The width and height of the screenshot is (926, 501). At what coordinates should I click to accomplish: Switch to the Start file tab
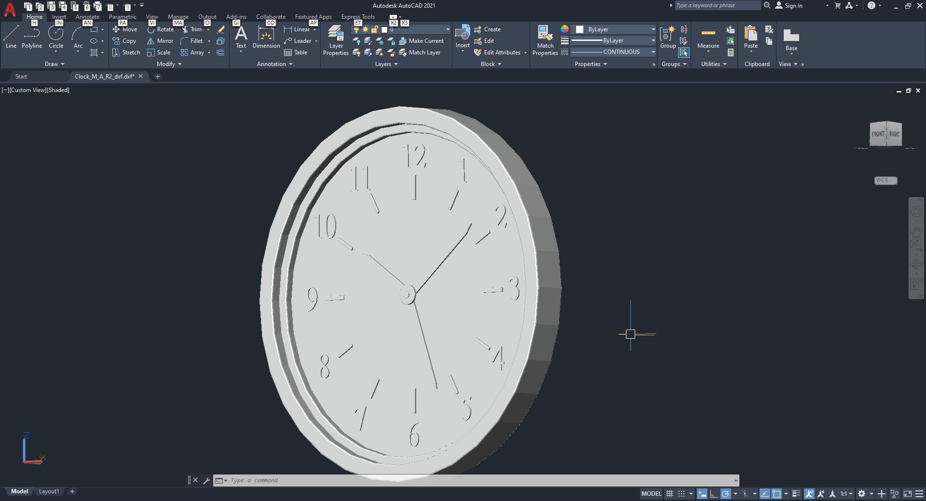pos(21,77)
